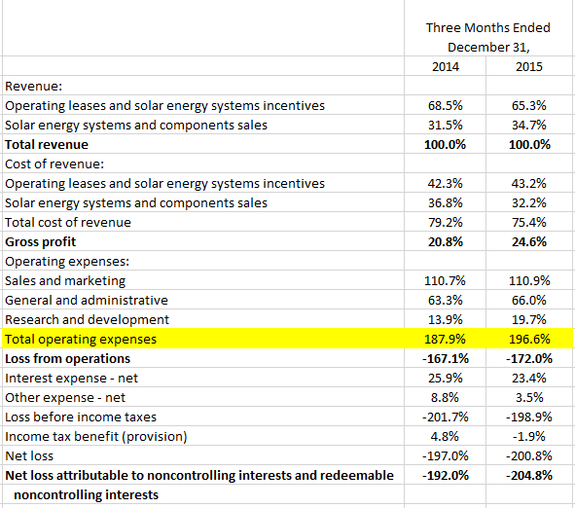Image resolution: width=575 pixels, height=508 pixels.
Task: Select the 196.6% value cell
Action: (x=529, y=339)
